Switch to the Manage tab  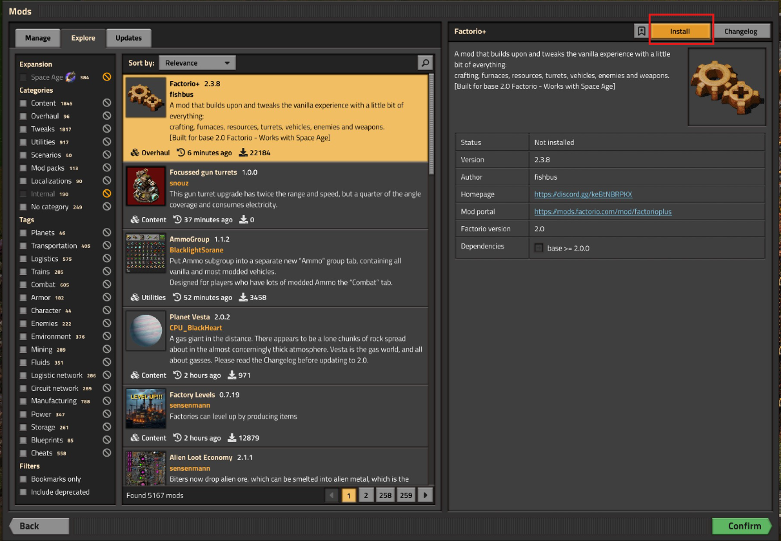(37, 38)
